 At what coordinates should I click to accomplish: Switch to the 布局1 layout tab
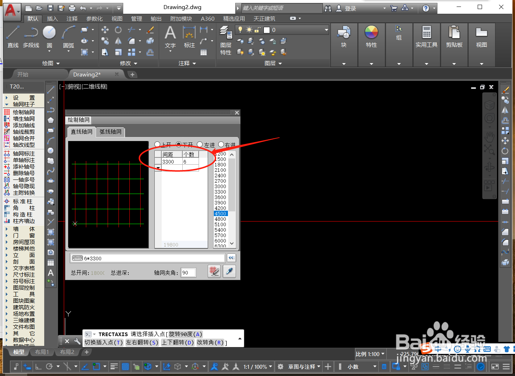(42, 352)
